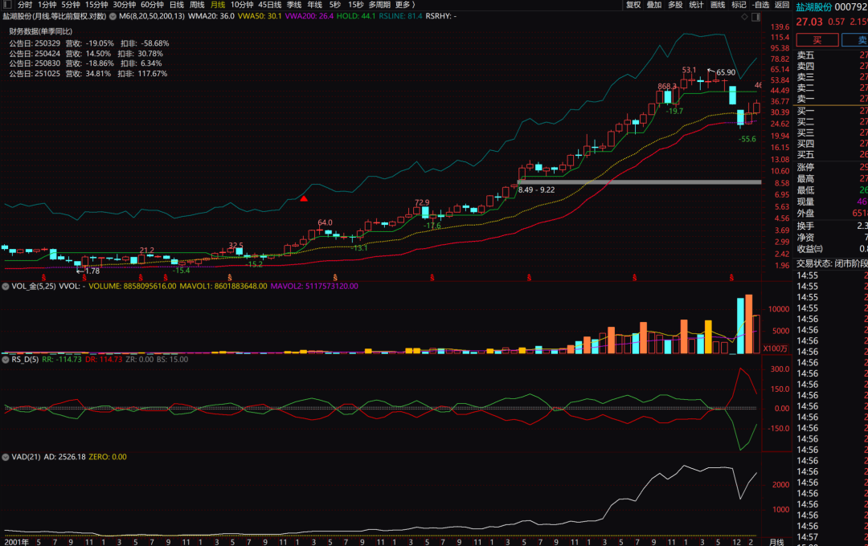Click the stock name 盐湖股份 in quote panel
The height and width of the screenshot is (546, 868).
click(813, 7)
